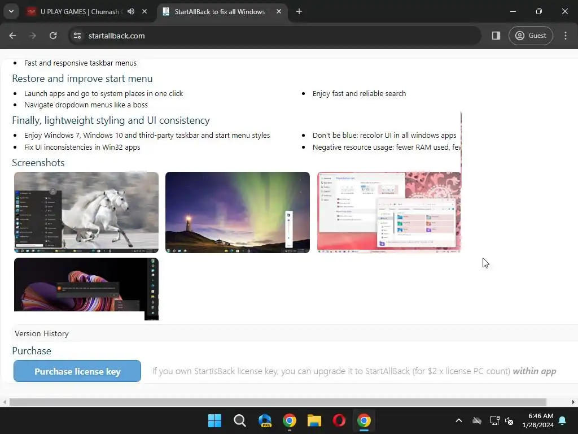578x434 pixels.
Task: Click 'Fix UI inconsistencies in Win32 apps' text
Action: coord(82,147)
